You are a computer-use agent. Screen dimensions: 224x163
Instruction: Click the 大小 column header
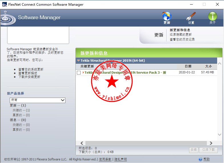pos(209,66)
